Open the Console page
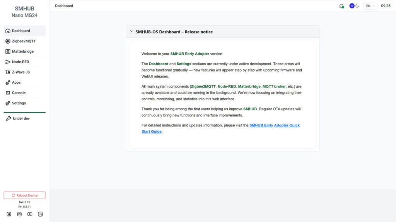The image size is (396, 222). (19, 93)
